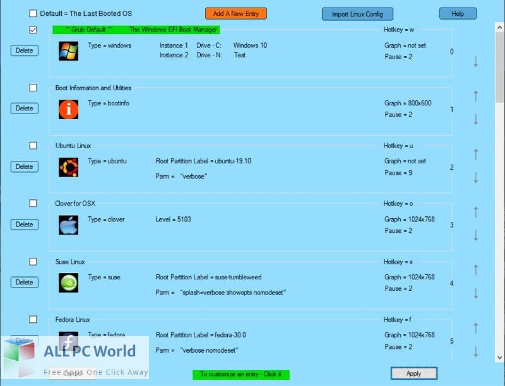
Task: Click the scrollbar up arrow
Action: [499, 28]
